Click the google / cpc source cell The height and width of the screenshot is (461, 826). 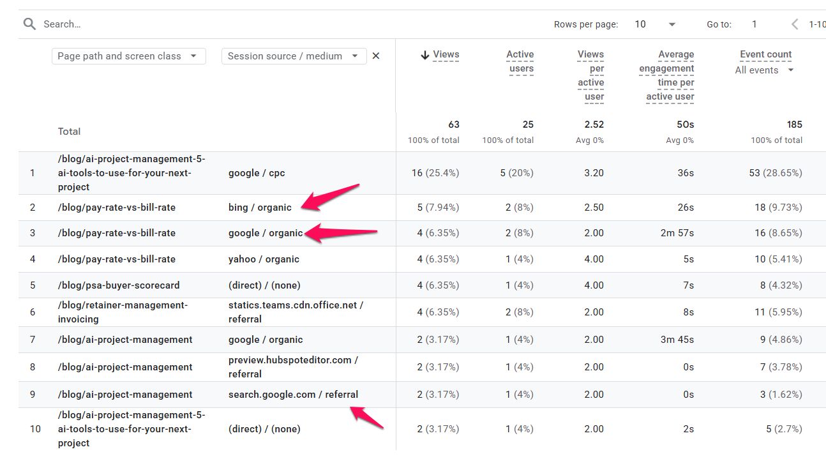(253, 173)
